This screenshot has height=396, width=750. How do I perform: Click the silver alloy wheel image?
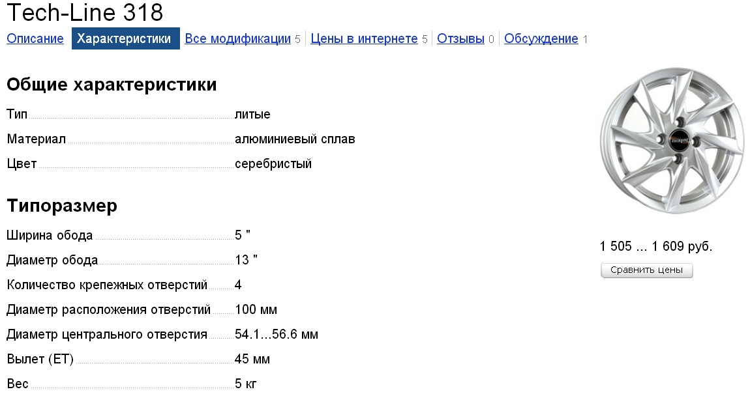(x=672, y=140)
